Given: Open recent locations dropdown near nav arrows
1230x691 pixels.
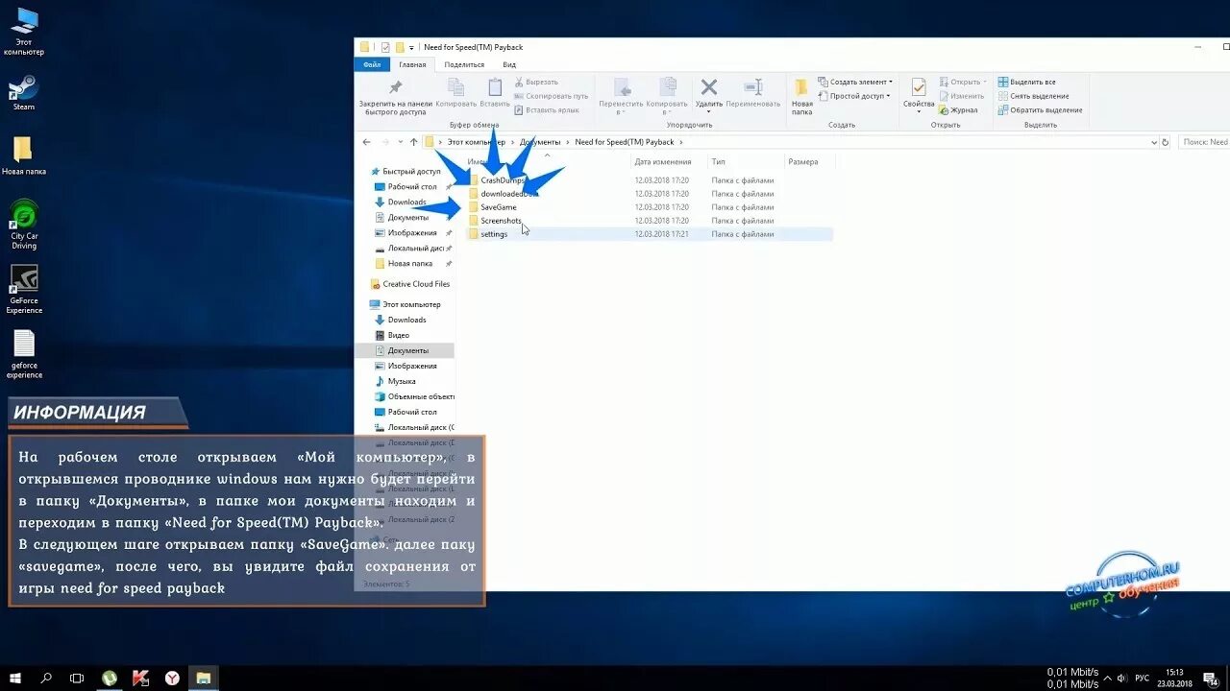Looking at the screenshot, I should point(400,142).
